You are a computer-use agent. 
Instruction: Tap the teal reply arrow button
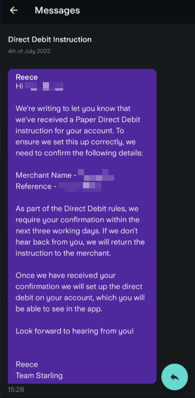coord(175,377)
